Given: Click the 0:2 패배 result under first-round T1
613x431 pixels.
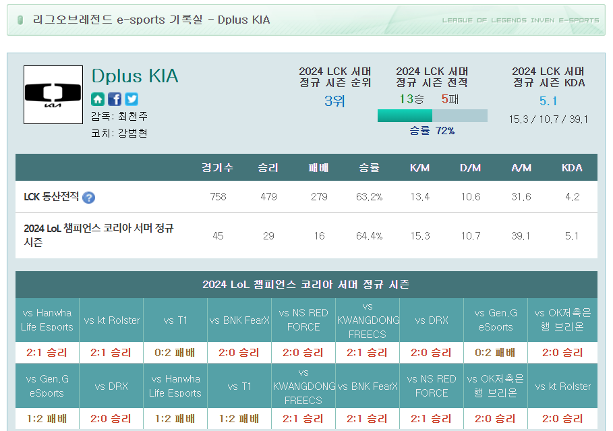Looking at the screenshot, I should click(175, 353).
